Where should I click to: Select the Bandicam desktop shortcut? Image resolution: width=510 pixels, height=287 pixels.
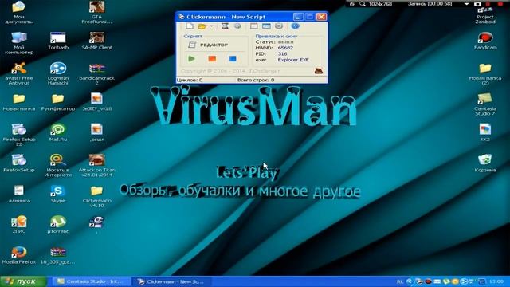[485, 41]
